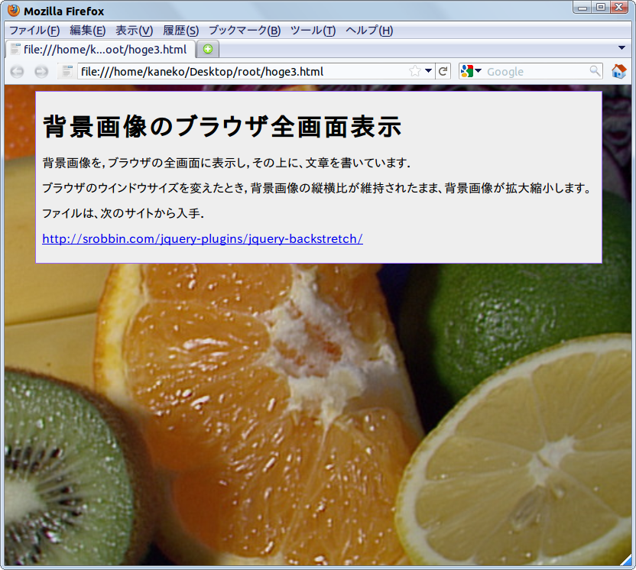Click the paragraph starting ブラウザのウインドウサイズ
This screenshot has height=570, width=636.
point(316,188)
